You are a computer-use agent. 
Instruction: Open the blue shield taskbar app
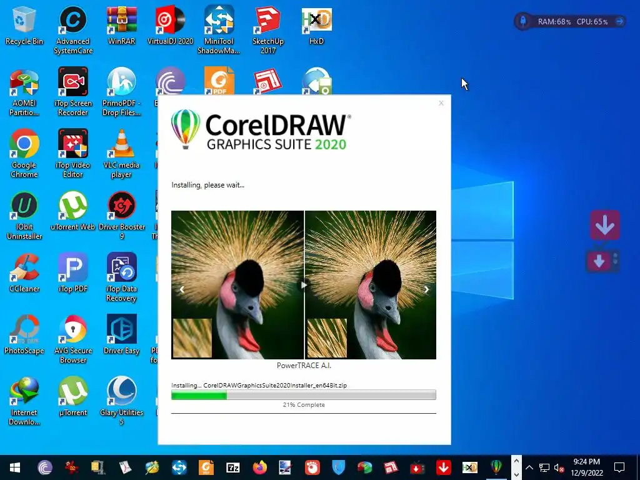coord(338,467)
